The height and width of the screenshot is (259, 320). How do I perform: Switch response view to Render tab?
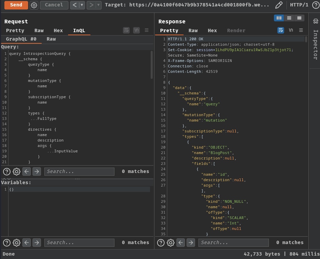236,30
